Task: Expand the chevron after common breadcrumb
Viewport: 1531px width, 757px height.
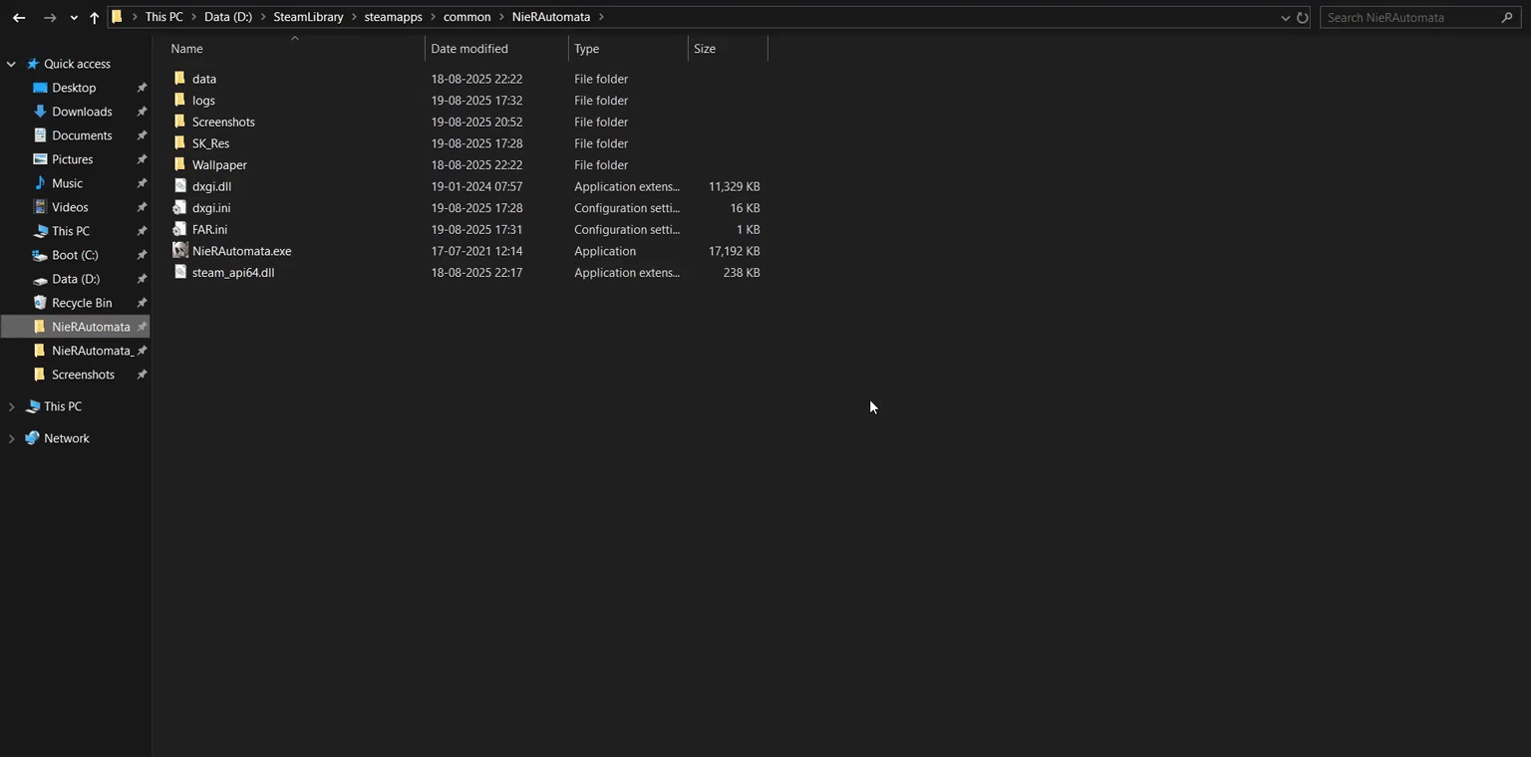Action: pos(501,17)
